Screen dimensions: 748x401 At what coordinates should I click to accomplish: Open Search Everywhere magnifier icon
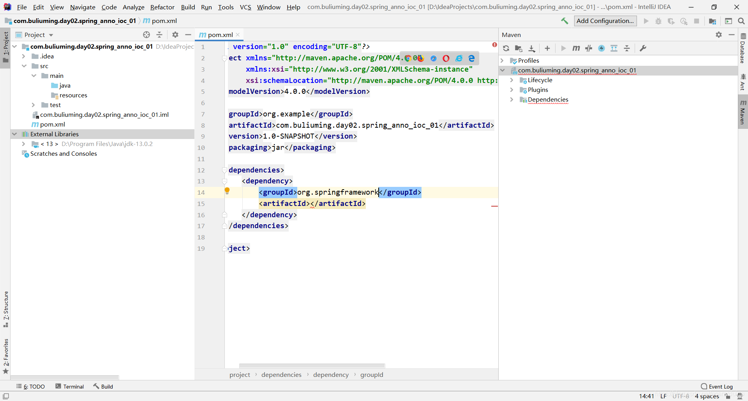click(x=741, y=21)
